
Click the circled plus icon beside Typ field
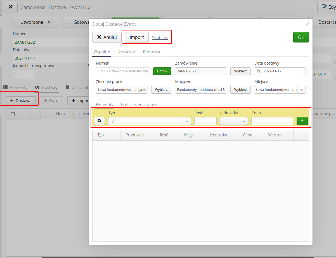pos(99,121)
